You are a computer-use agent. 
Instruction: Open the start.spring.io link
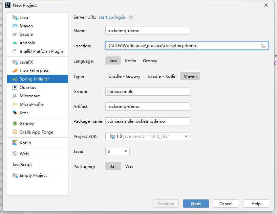(112, 17)
